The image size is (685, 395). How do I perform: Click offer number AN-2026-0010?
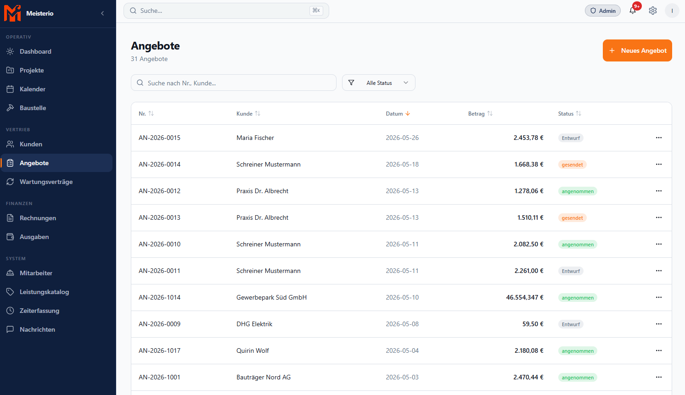tap(159, 244)
